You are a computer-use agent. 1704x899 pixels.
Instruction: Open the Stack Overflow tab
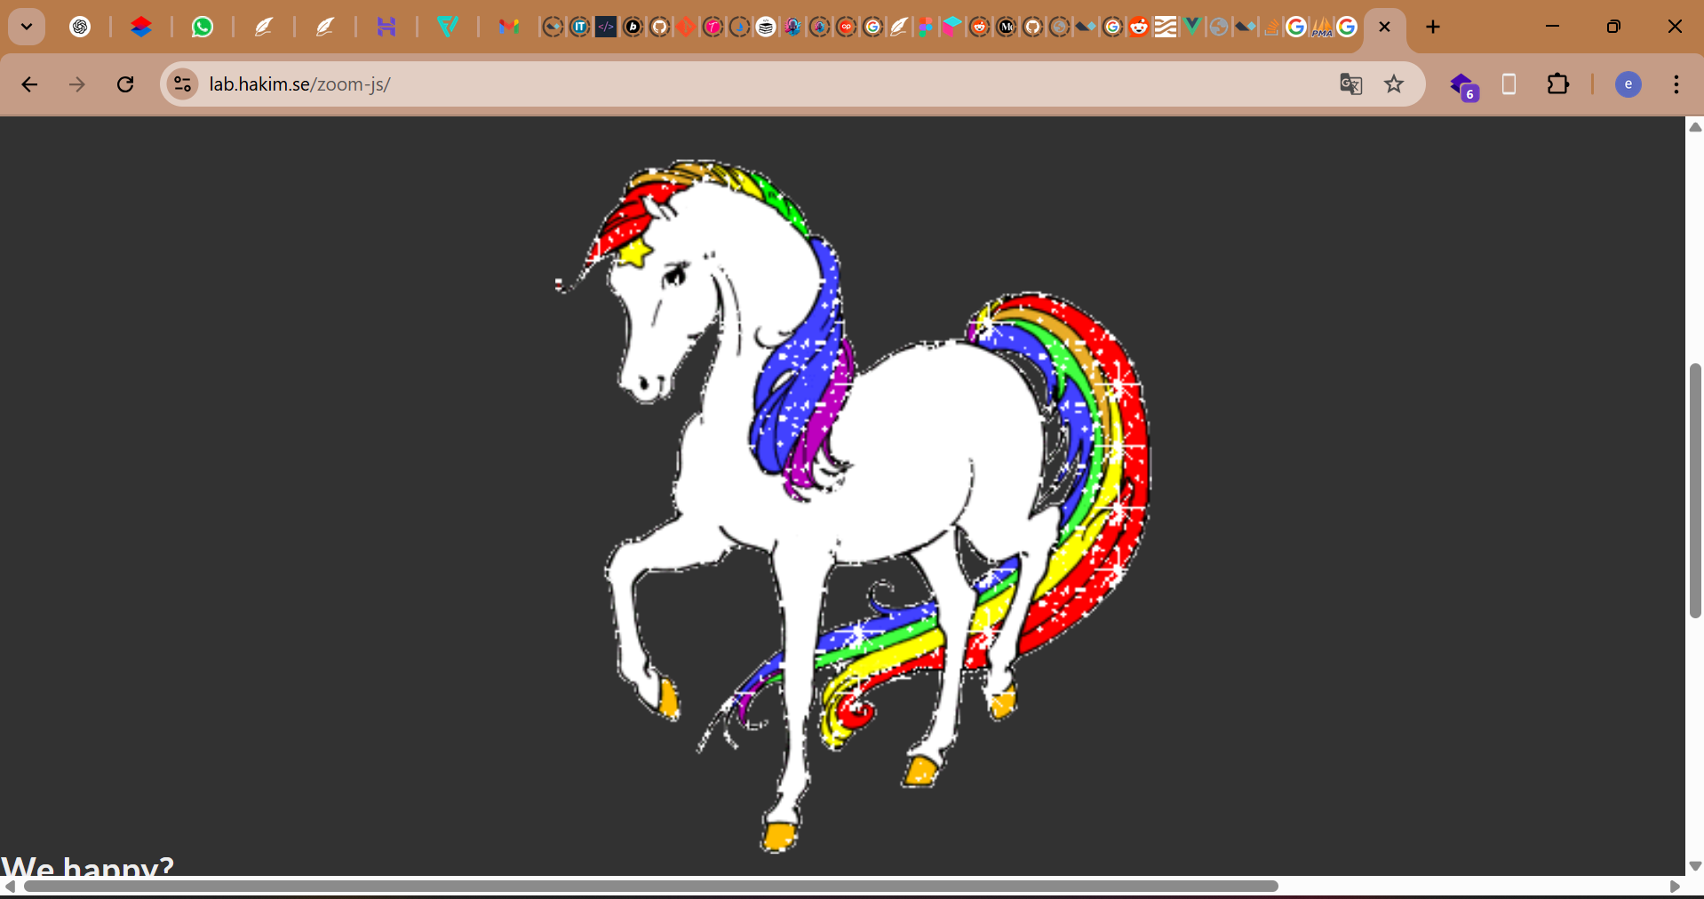(x=1270, y=27)
